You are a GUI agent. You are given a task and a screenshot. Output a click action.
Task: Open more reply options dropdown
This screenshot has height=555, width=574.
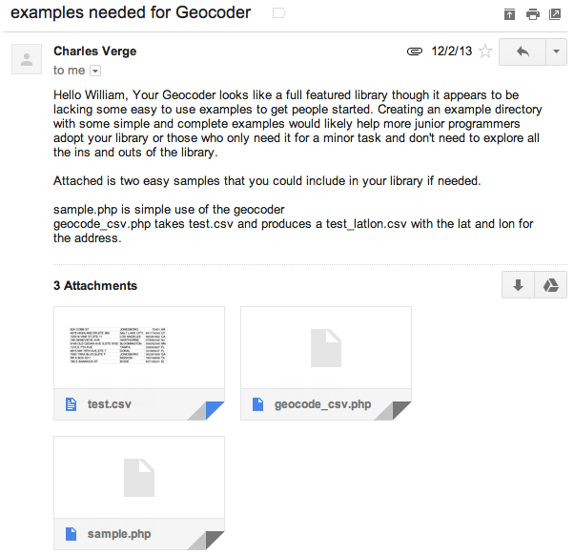coord(556,52)
